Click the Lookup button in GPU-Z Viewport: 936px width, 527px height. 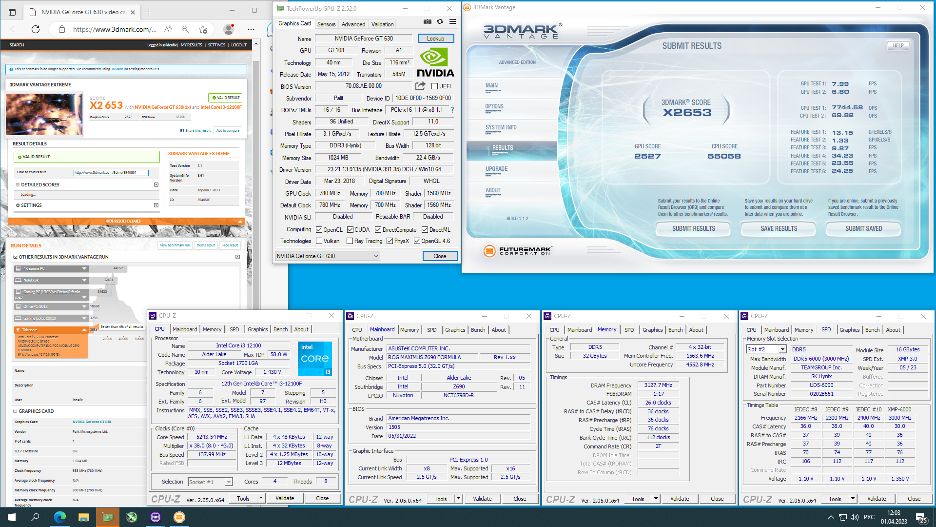click(x=436, y=39)
